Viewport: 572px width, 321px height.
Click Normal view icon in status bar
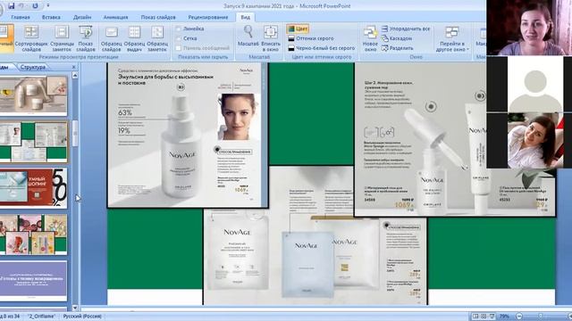pyautogui.click(x=475, y=317)
